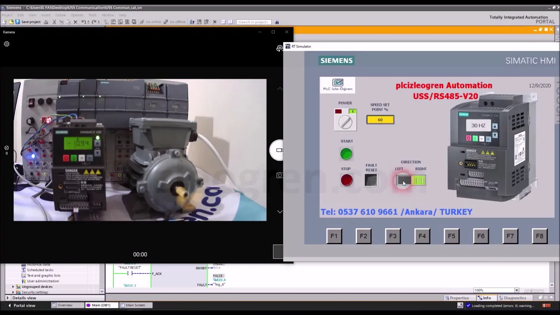This screenshot has height=315, width=560.
Task: Click the new project icon in TIA toolbar
Action: tap(4, 22)
